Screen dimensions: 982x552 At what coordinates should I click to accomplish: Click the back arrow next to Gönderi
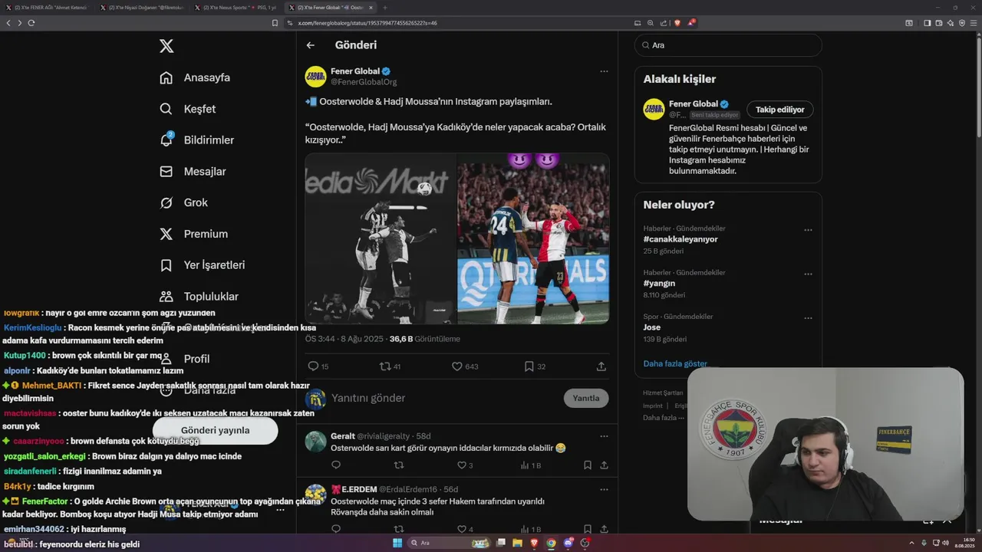click(x=311, y=45)
